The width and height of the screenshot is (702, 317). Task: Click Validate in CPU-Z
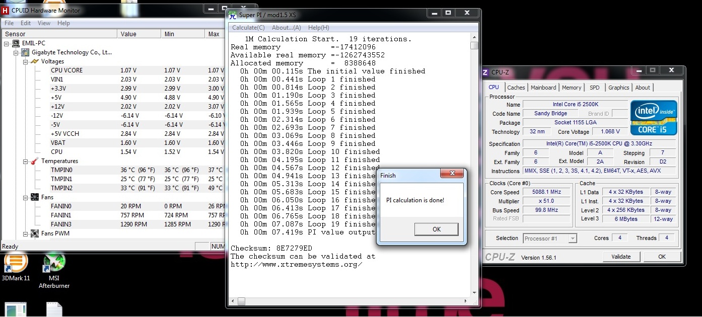(x=621, y=256)
